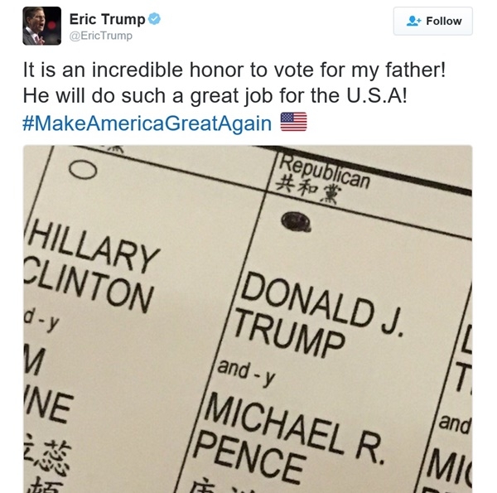Click the Republican label on the ballot
The height and width of the screenshot is (493, 497).
(324, 168)
